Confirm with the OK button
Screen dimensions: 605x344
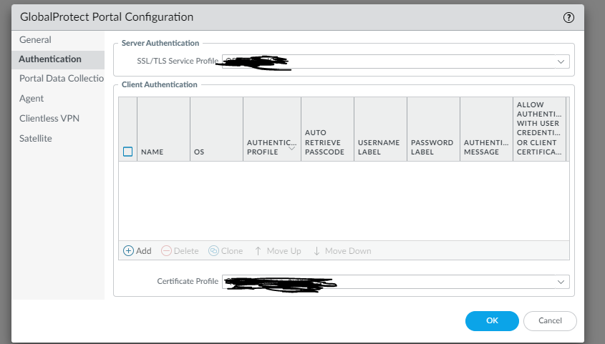(492, 321)
